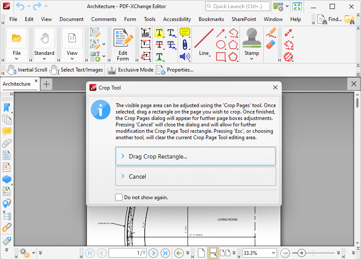Open the Thumbnails pane in sidebar

coord(7,120)
